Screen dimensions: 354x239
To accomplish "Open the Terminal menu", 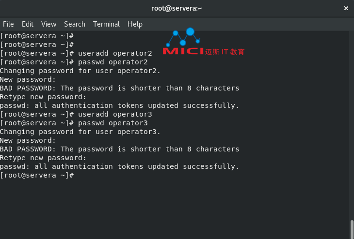I will tap(106, 24).
